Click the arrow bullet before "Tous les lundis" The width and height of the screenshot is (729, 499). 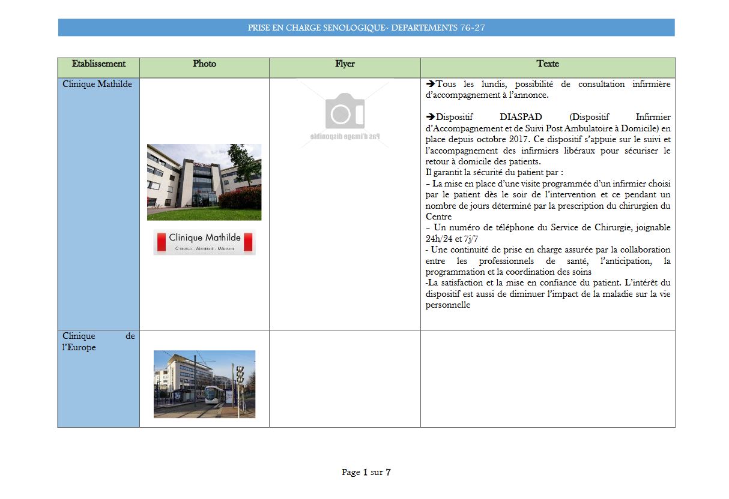(430, 85)
